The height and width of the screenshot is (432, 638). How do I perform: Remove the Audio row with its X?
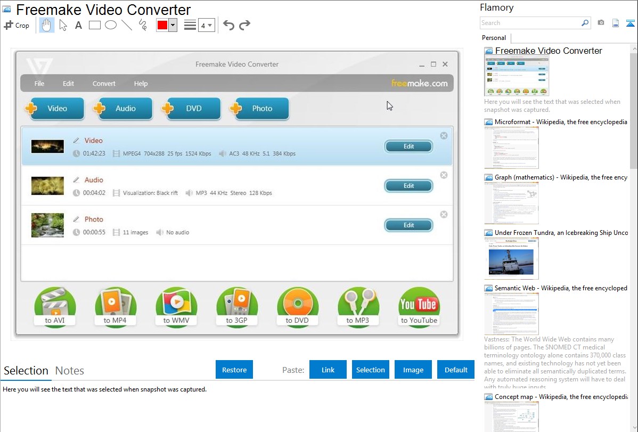444,175
